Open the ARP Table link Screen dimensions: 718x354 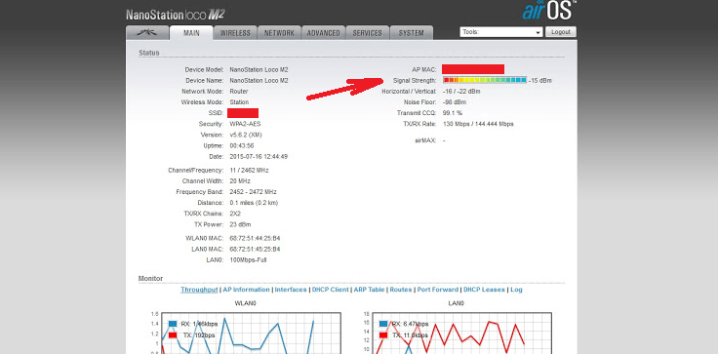369,290
